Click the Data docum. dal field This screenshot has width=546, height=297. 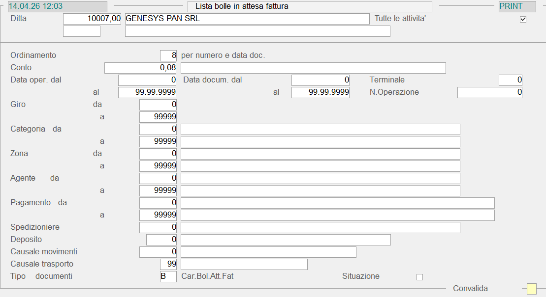[320, 80]
